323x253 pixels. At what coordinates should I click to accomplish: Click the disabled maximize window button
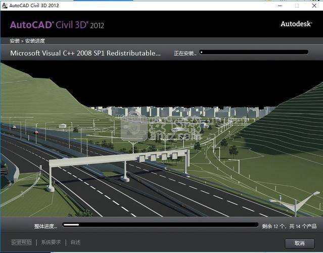point(297,6)
